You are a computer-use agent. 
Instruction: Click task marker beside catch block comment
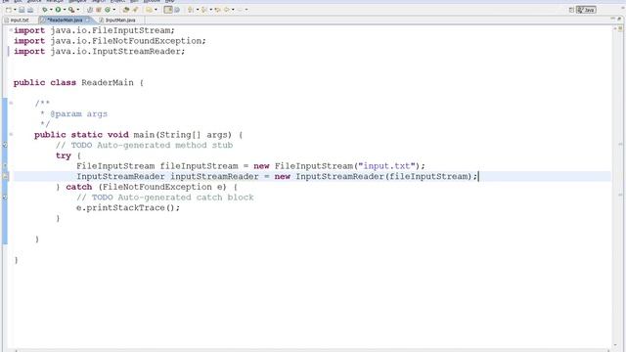5,198
